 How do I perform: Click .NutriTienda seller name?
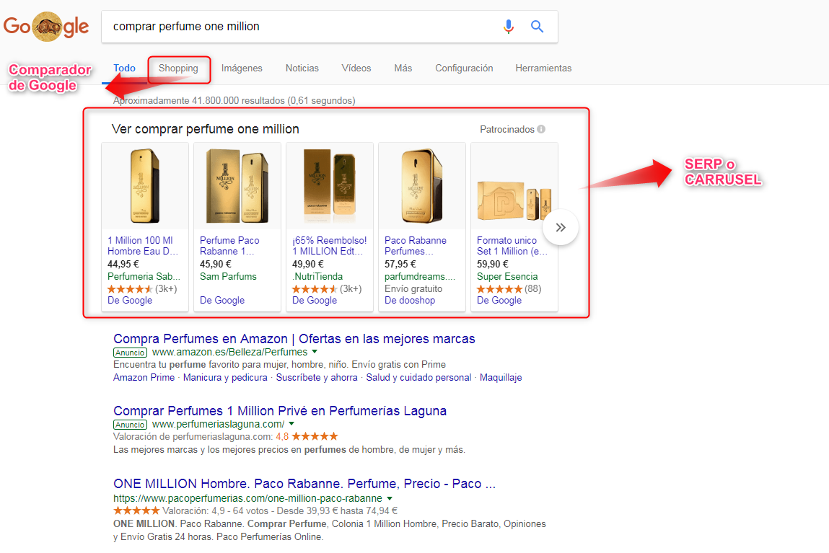[x=317, y=276]
